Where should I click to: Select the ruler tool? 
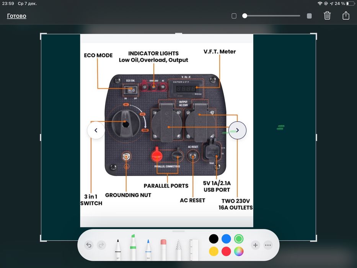click(x=194, y=250)
